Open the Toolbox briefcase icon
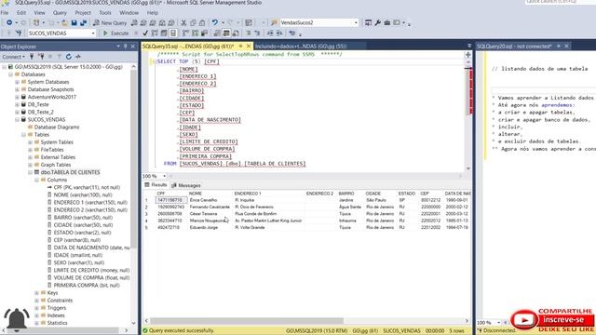 tap(387, 22)
